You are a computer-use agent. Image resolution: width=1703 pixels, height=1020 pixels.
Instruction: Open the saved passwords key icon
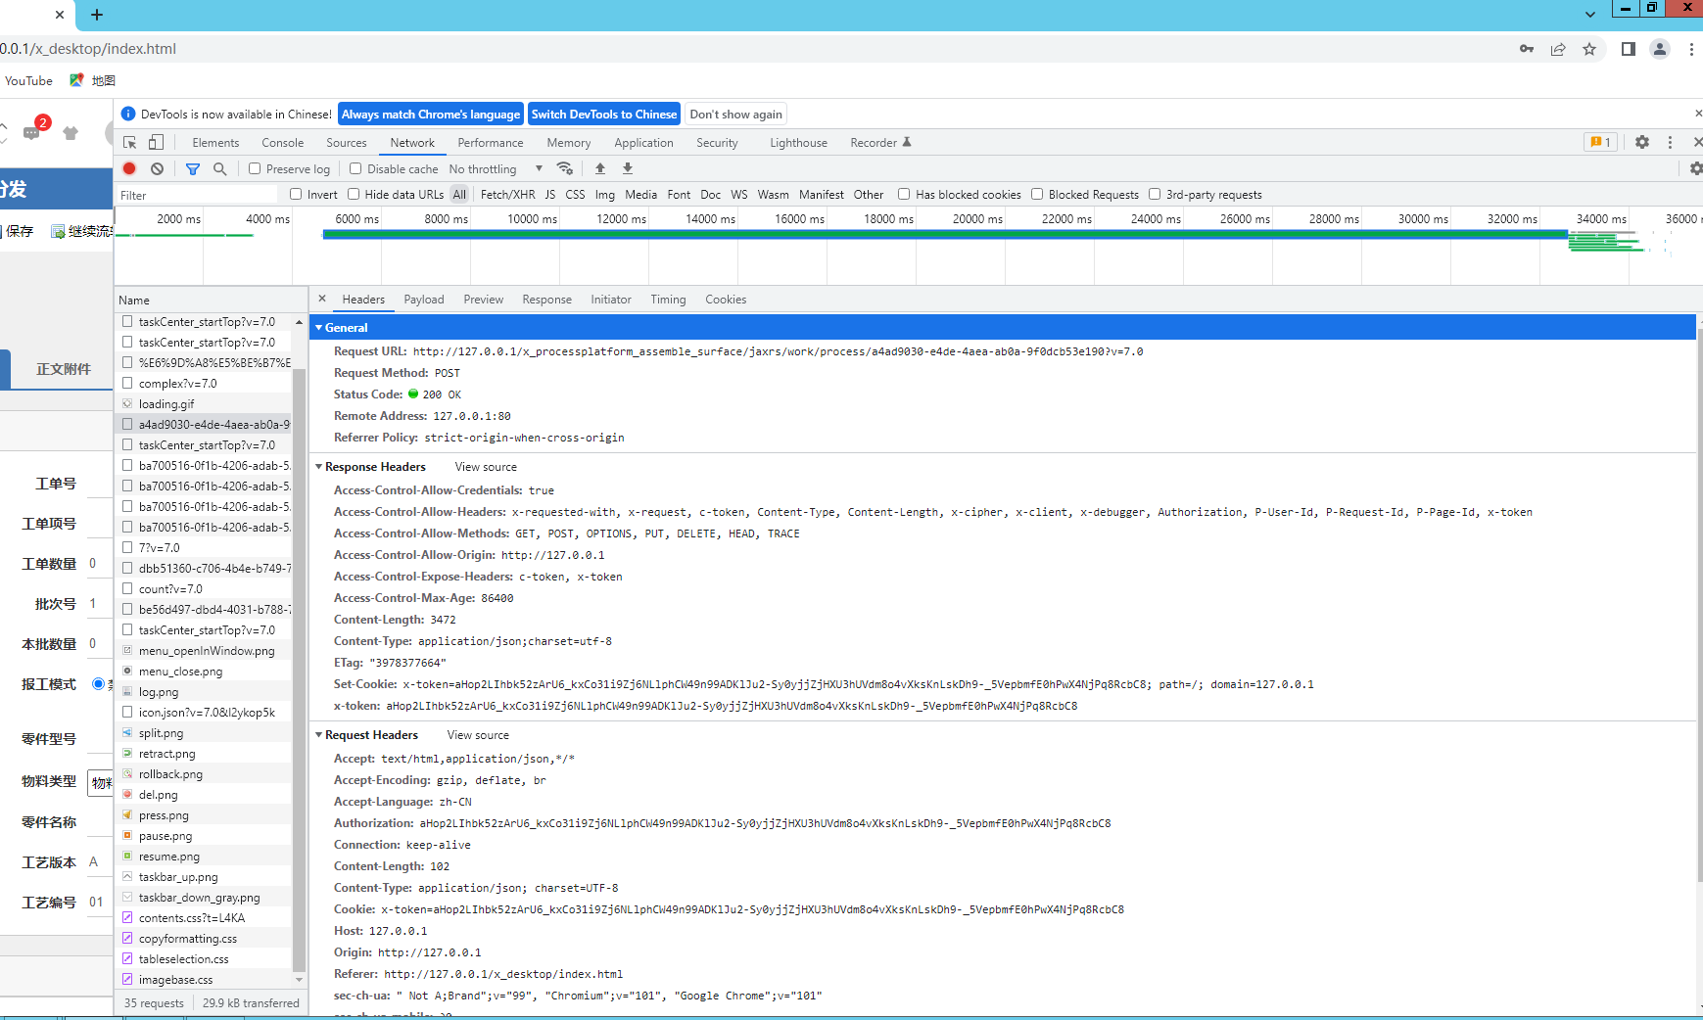[1527, 49]
